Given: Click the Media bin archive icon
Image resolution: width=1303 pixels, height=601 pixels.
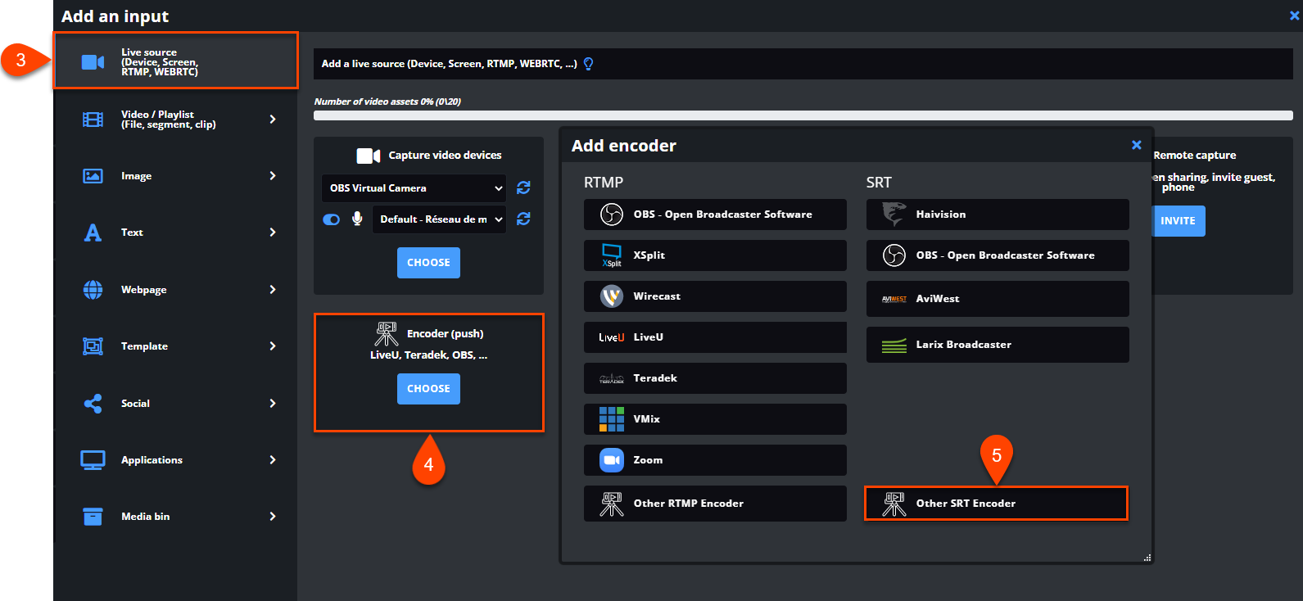Looking at the screenshot, I should 93,517.
